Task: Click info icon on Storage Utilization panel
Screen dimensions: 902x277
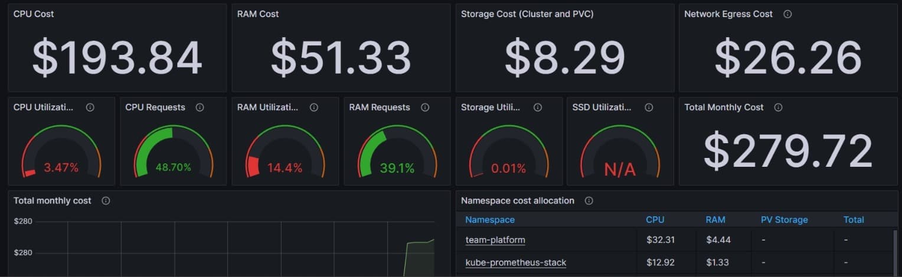Action: tap(537, 107)
